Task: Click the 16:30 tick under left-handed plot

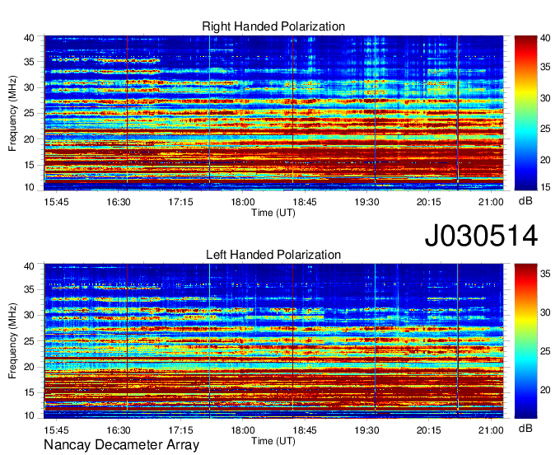Action: point(119,430)
